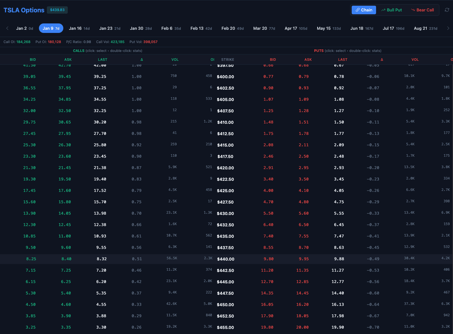Viewport: 453px width, 334px height.
Task: Select the Apr 17 expiration tab
Action: [296, 28]
